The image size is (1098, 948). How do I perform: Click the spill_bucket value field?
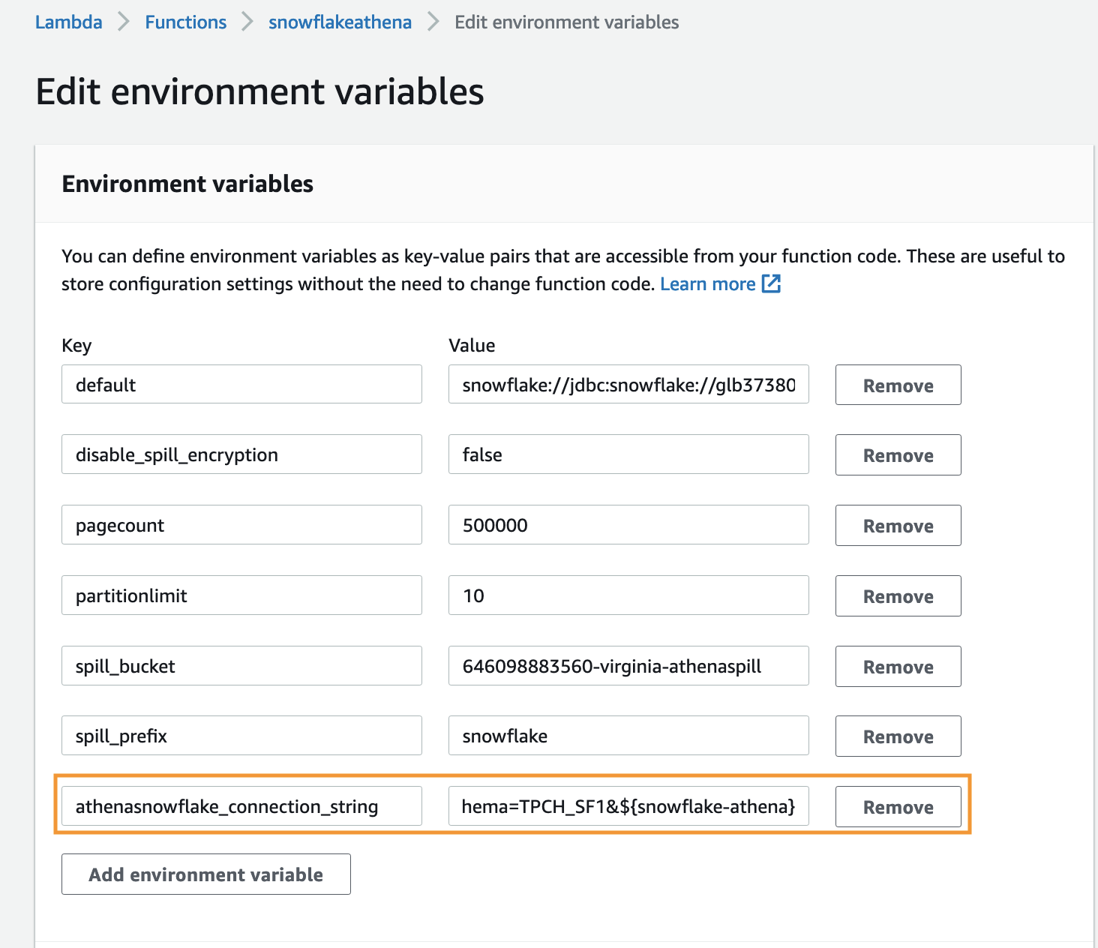click(x=628, y=666)
